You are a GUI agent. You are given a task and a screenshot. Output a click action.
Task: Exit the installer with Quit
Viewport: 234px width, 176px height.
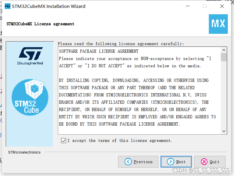[x=210, y=162]
